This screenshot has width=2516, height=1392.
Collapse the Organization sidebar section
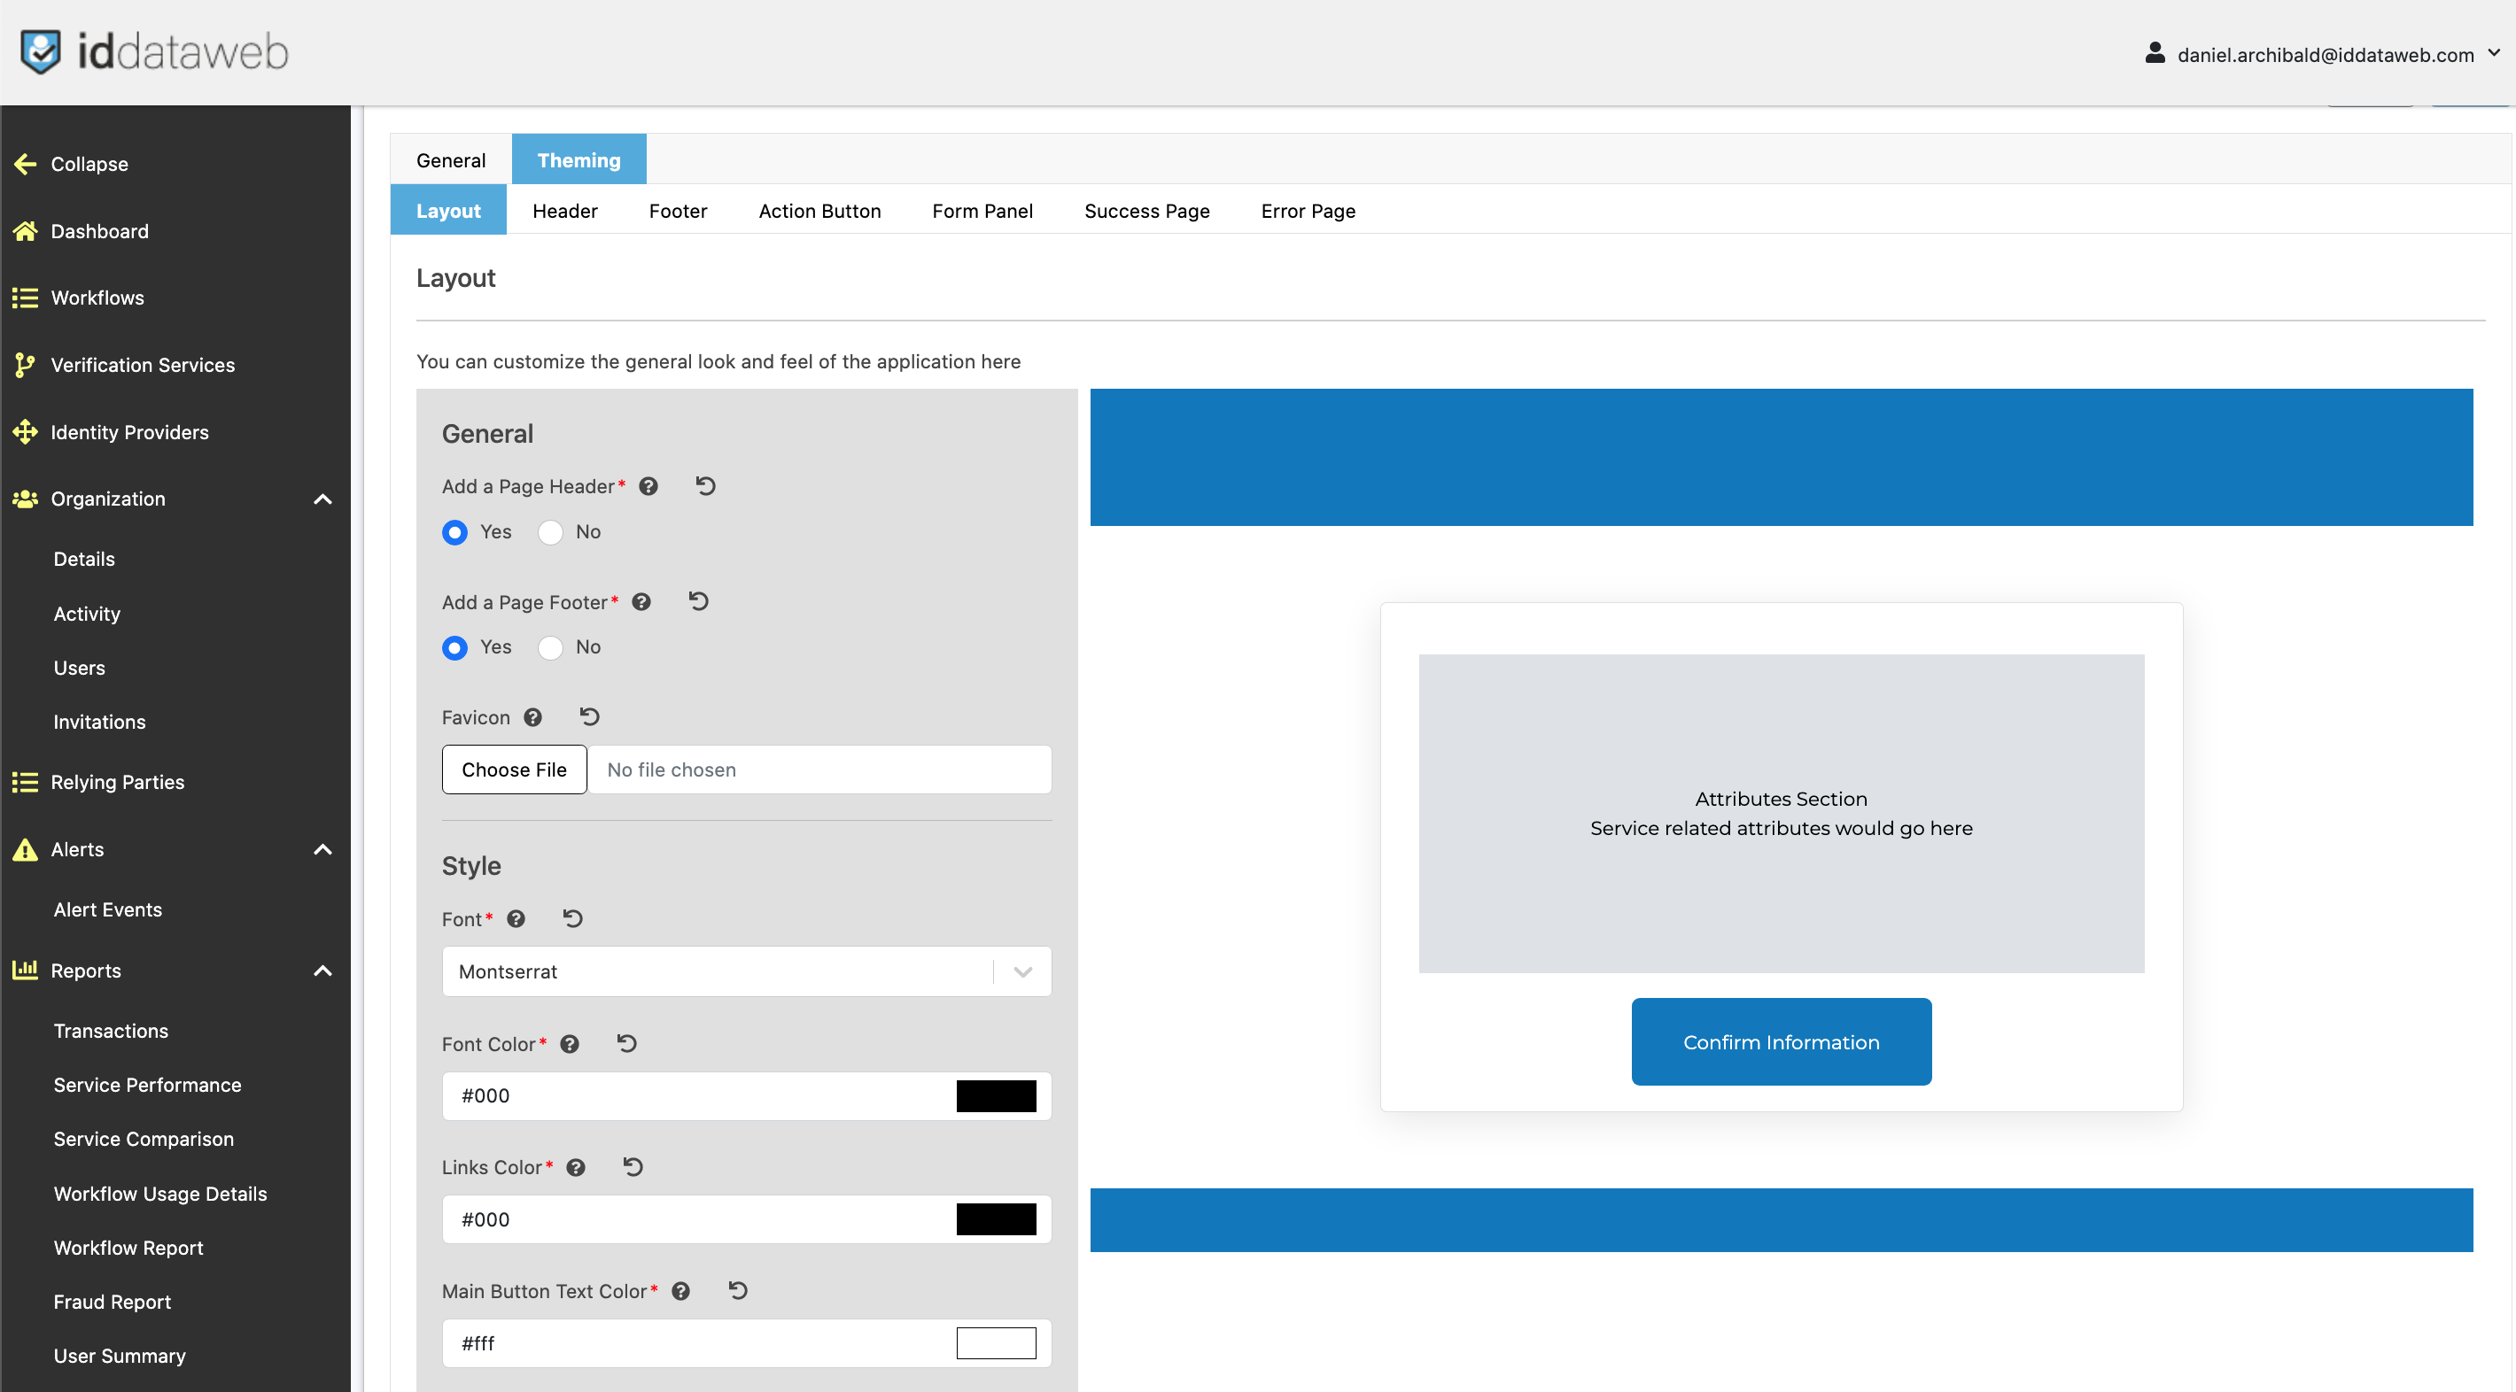pyautogui.click(x=322, y=499)
